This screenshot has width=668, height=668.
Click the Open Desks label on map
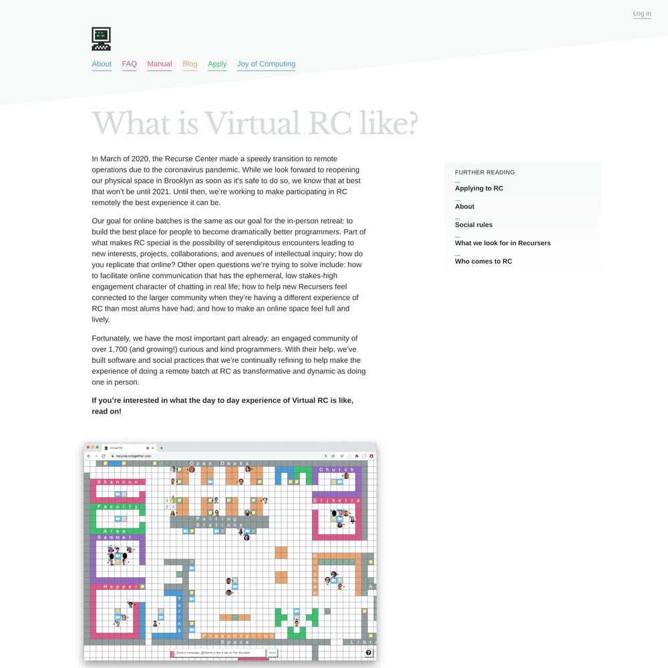[219, 464]
